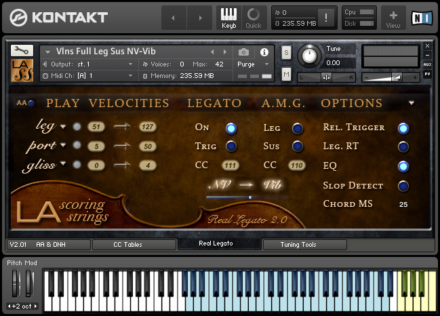This screenshot has height=316, width=440.
Task: Open the V2.01 AA & DNH tab
Action: pos(49,244)
